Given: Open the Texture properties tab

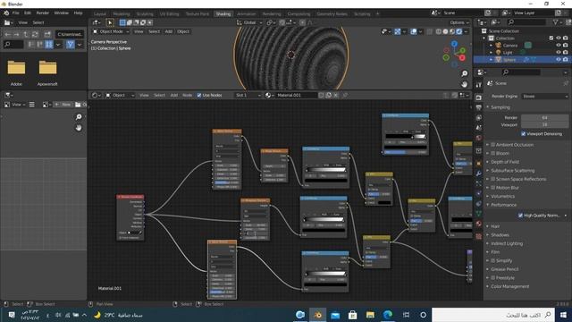Looking at the screenshot, I should pyautogui.click(x=479, y=236).
